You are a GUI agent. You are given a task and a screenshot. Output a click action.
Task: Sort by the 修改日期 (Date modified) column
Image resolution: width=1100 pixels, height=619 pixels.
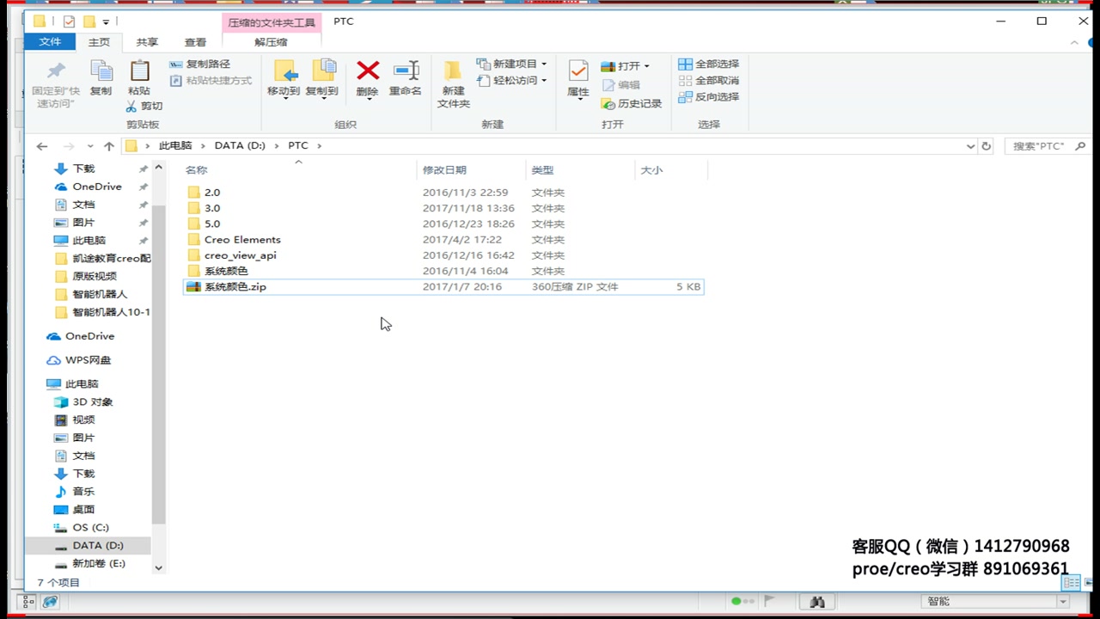pos(444,170)
